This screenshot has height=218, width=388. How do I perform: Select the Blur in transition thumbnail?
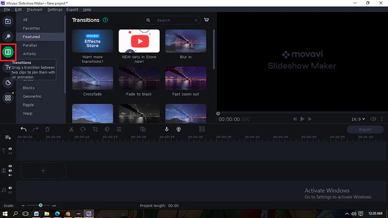186,41
